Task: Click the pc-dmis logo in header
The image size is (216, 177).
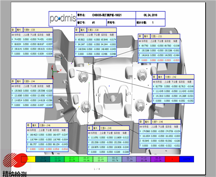Action: (x=63, y=19)
